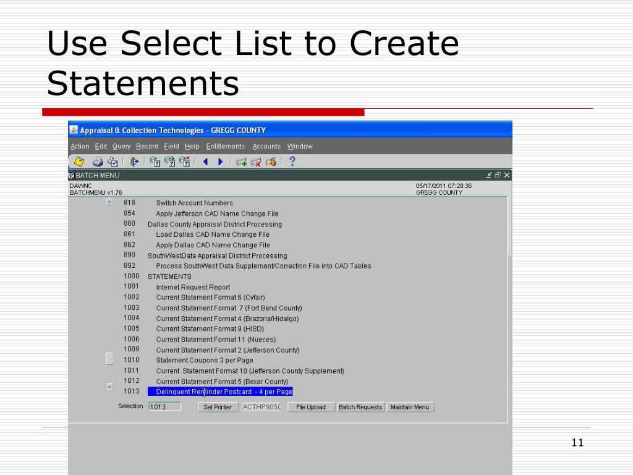
Task: Click the Enter Query toolbar icon
Action: [155, 161]
